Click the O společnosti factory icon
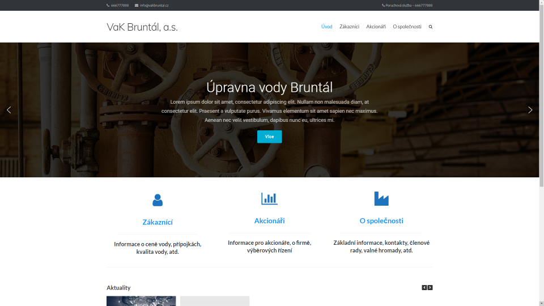 click(x=381, y=198)
